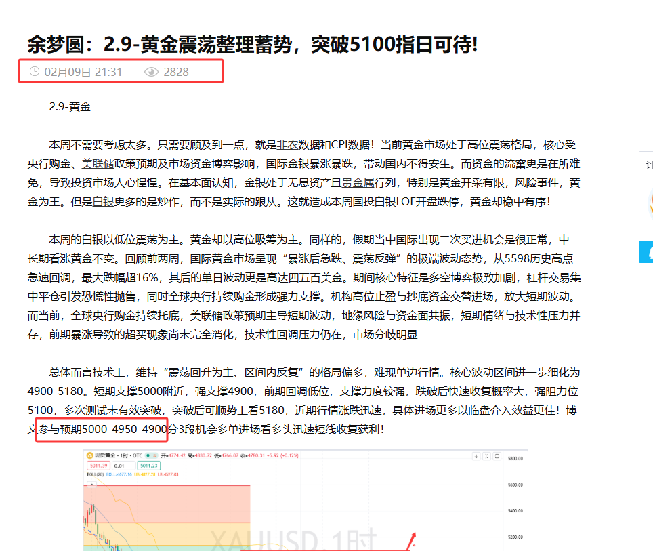The image size is (653, 551).
Task: Follow the underlined 白银 link
Action: pos(103,202)
